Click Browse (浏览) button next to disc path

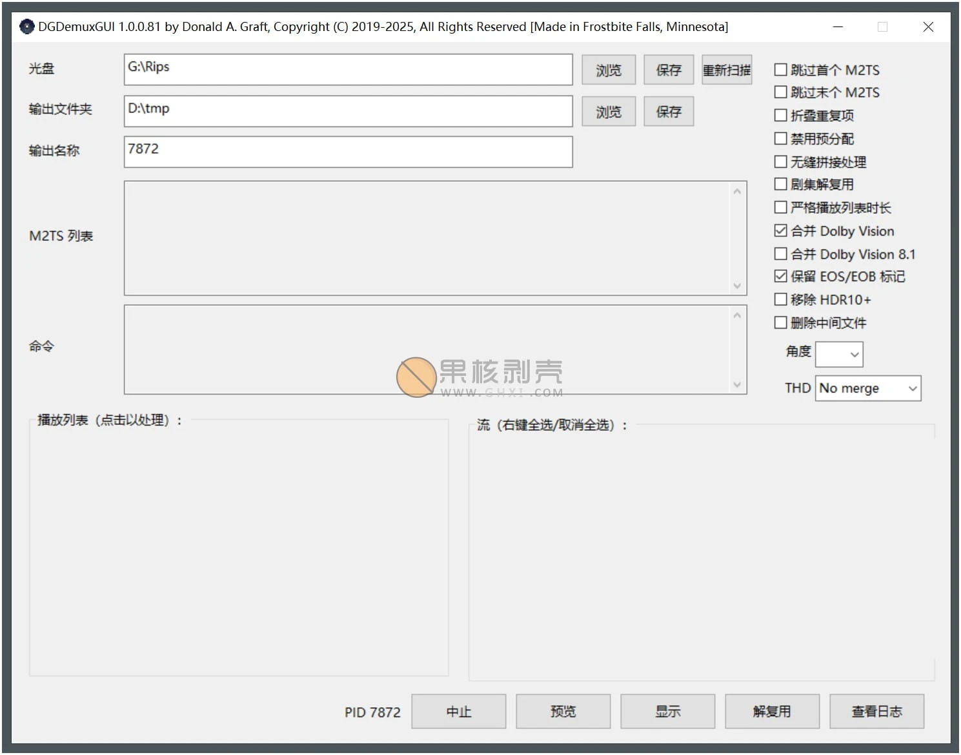(x=608, y=70)
